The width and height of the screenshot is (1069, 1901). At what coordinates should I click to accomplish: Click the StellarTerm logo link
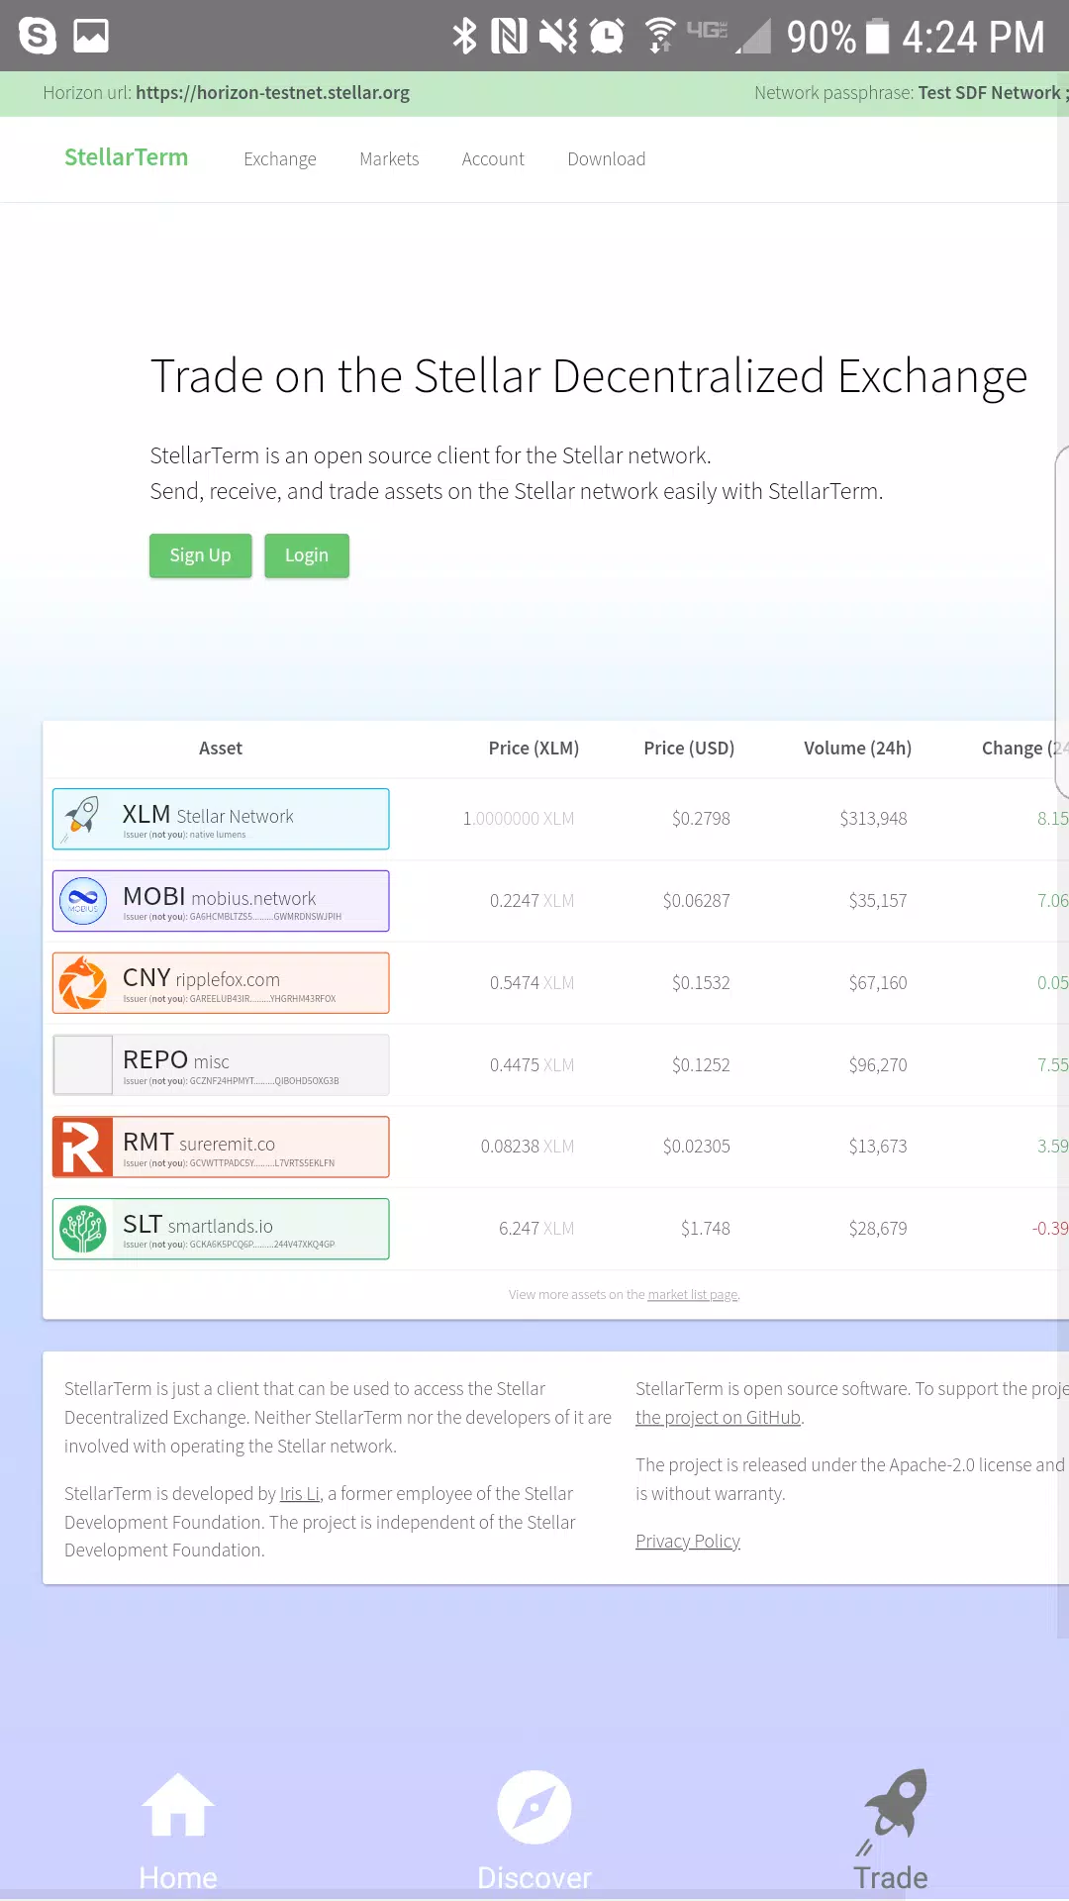(x=127, y=157)
